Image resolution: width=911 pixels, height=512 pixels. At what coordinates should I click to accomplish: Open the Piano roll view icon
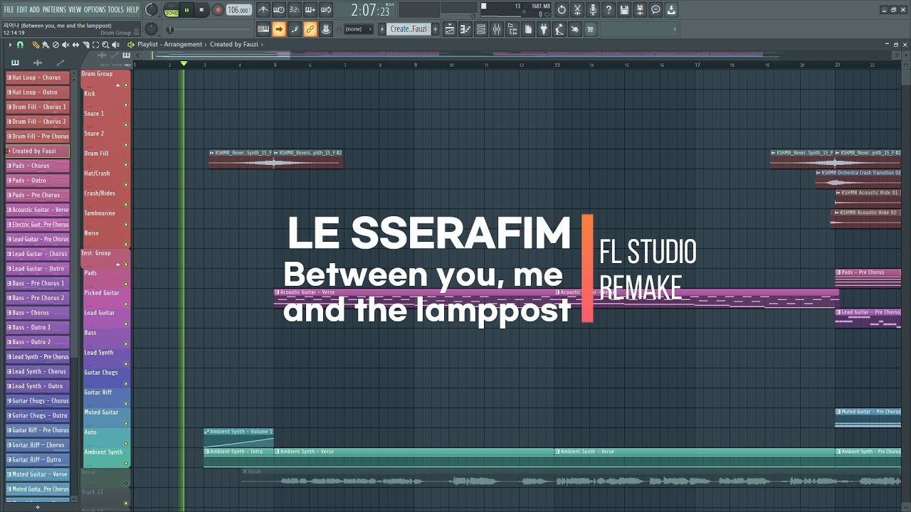(x=465, y=29)
